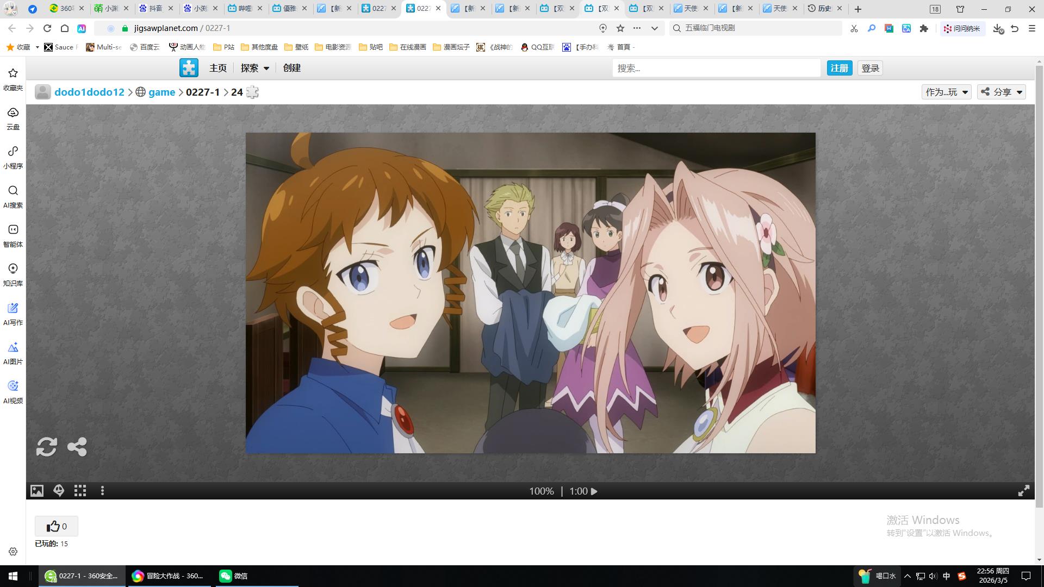Open WeChat from the Windows taskbar
Image resolution: width=1044 pixels, height=587 pixels.
pos(234,576)
